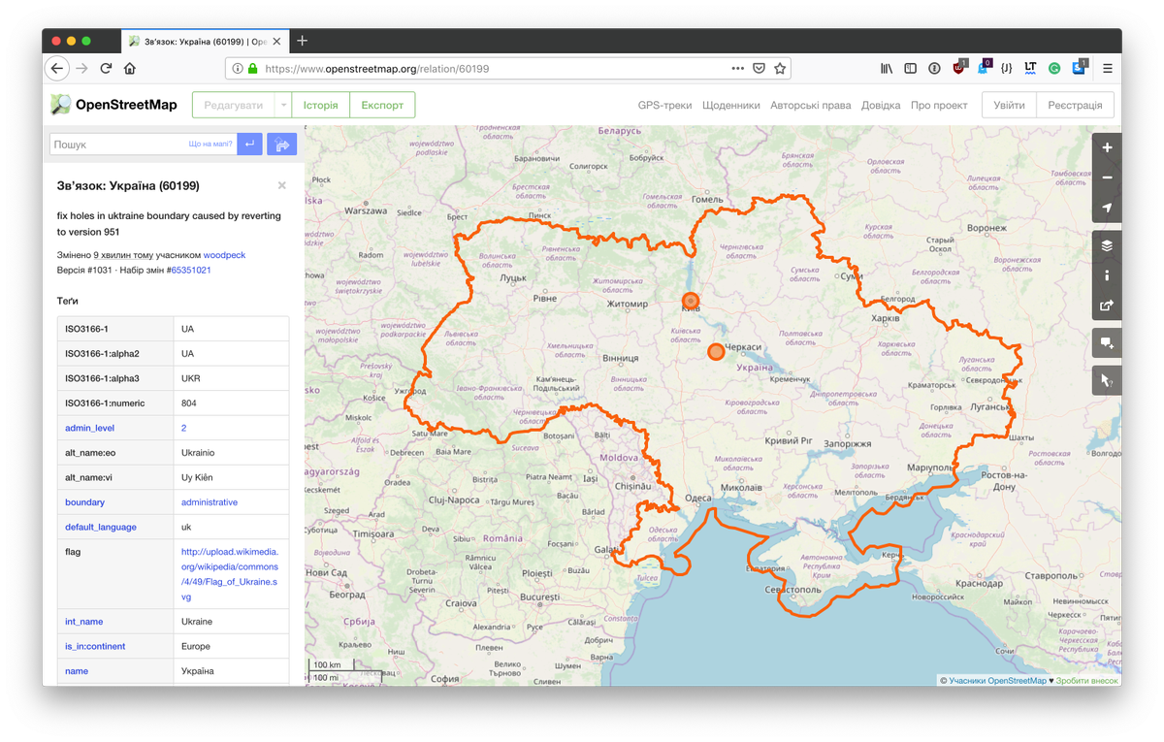The image size is (1164, 742).
Task: Open the page actions ellipsis in address bar
Action: (737, 68)
